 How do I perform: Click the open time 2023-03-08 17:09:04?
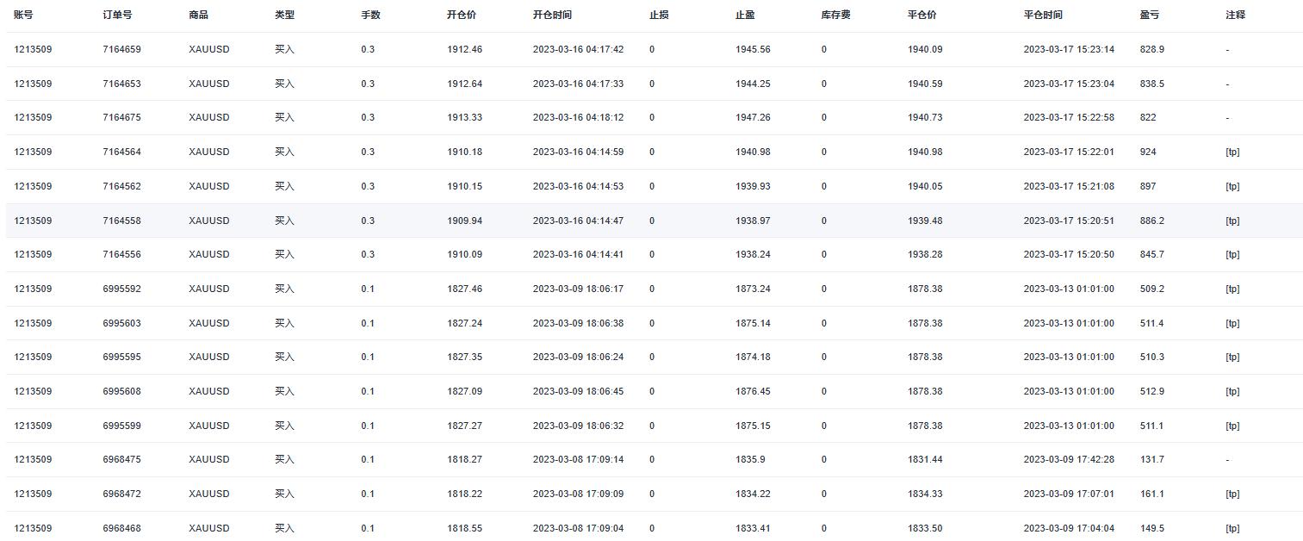(x=578, y=528)
